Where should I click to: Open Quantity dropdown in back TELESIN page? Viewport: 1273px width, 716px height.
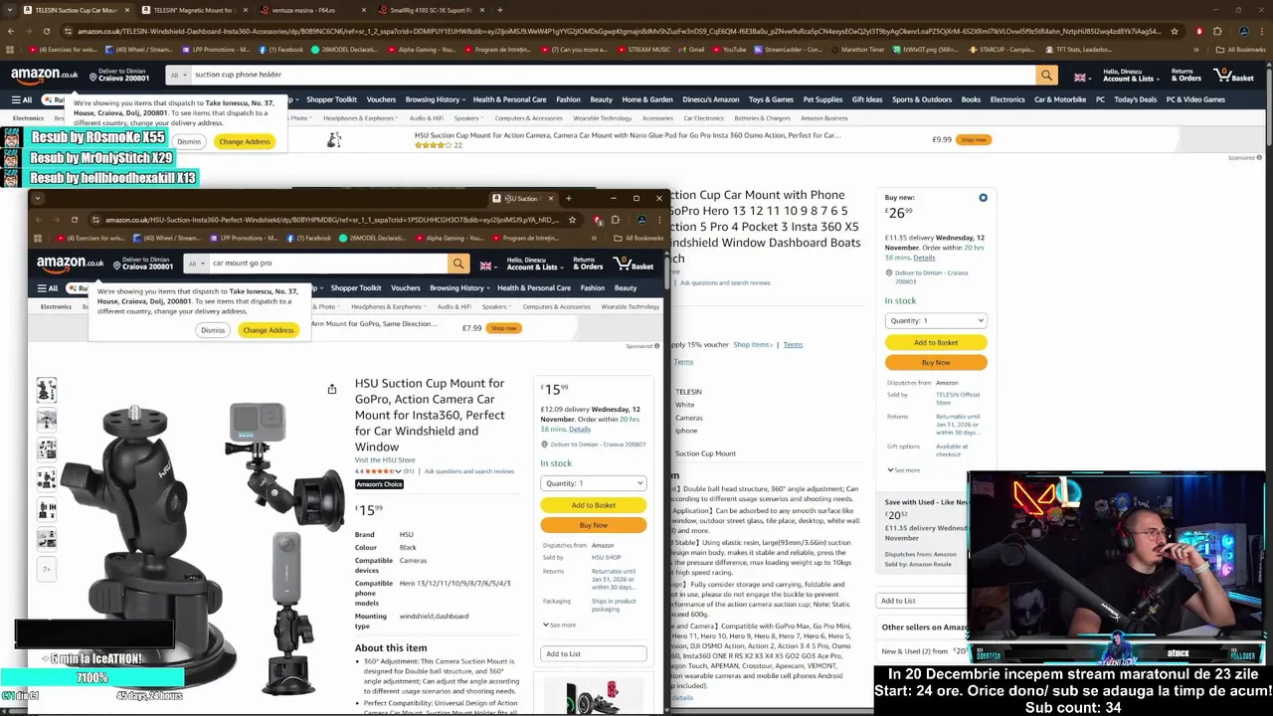936,320
